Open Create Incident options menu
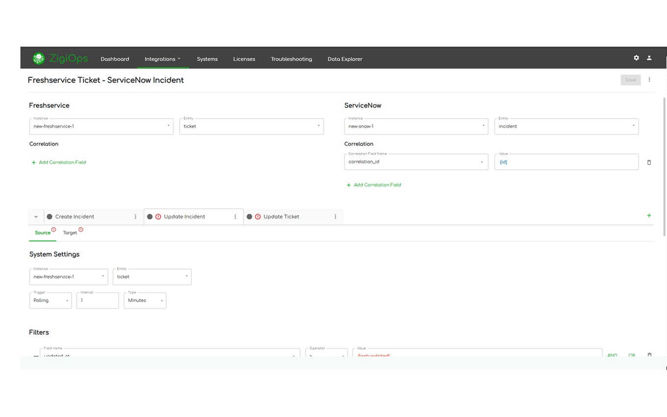The image size is (667, 417). click(136, 217)
